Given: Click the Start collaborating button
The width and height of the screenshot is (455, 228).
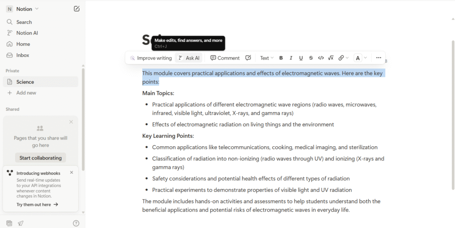Looking at the screenshot, I should tap(40, 158).
